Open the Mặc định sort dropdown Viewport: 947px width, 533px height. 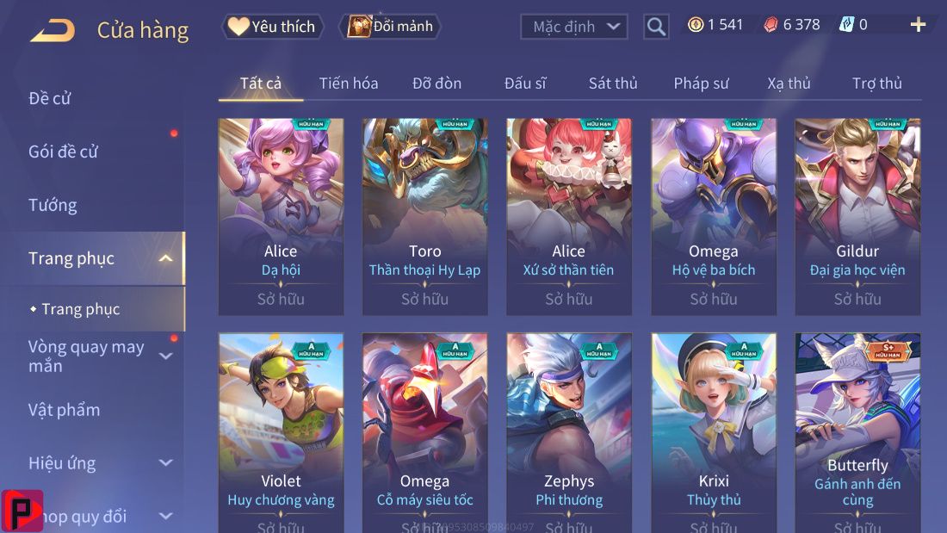point(573,27)
